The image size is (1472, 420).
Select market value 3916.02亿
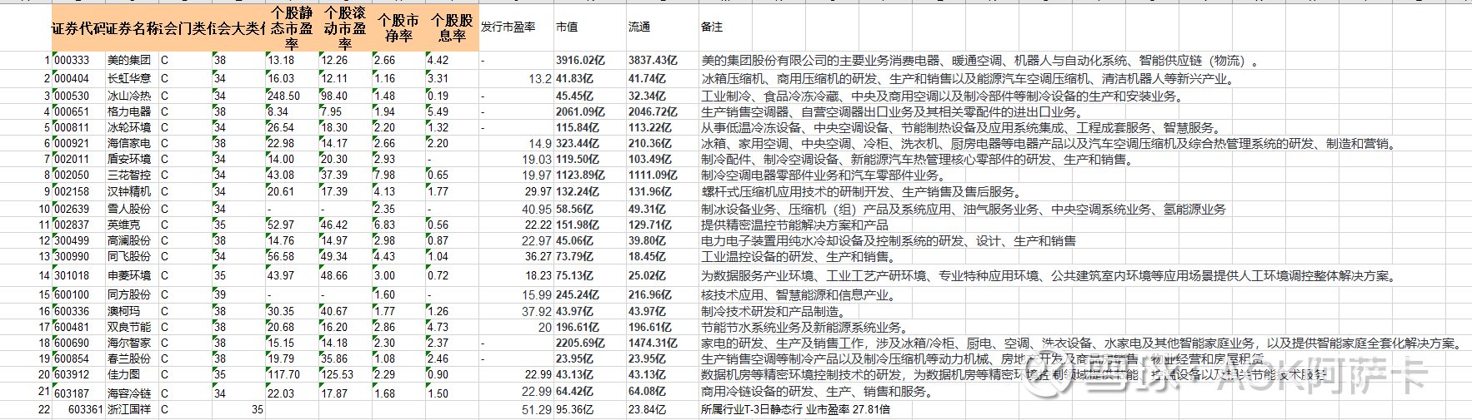[580, 60]
